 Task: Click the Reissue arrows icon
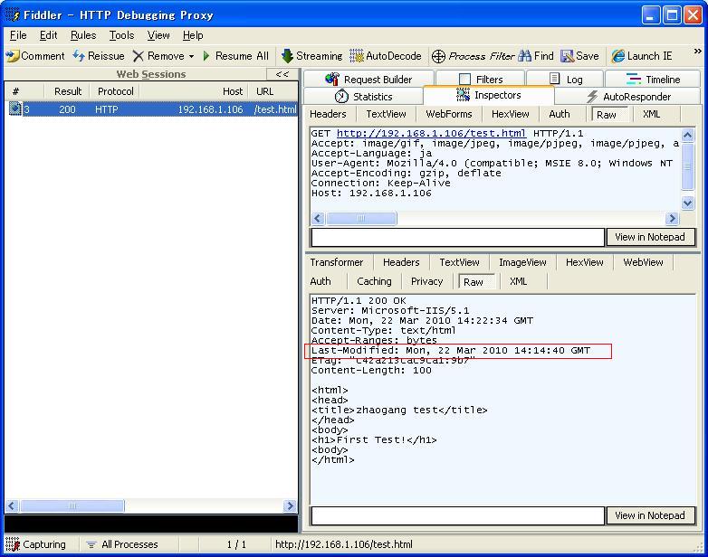[79, 56]
